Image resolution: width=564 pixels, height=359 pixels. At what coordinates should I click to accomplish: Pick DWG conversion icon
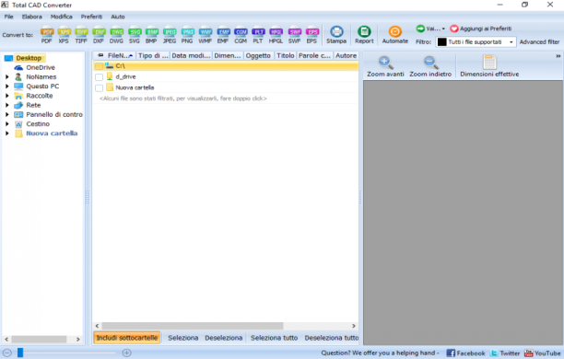pyautogui.click(x=116, y=35)
